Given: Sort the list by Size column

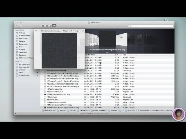Looking at the screenshot, I should [117, 54].
